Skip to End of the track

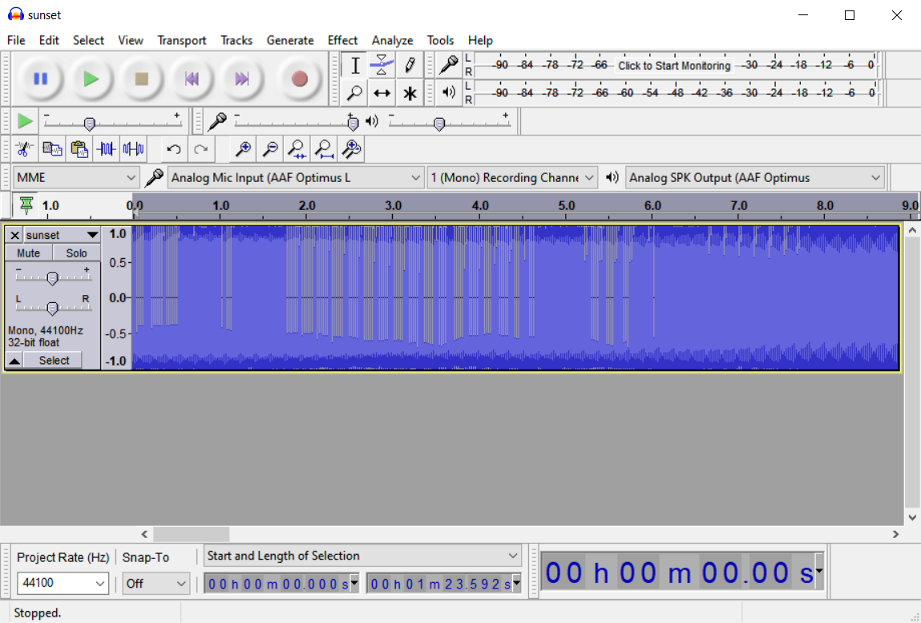tap(242, 79)
